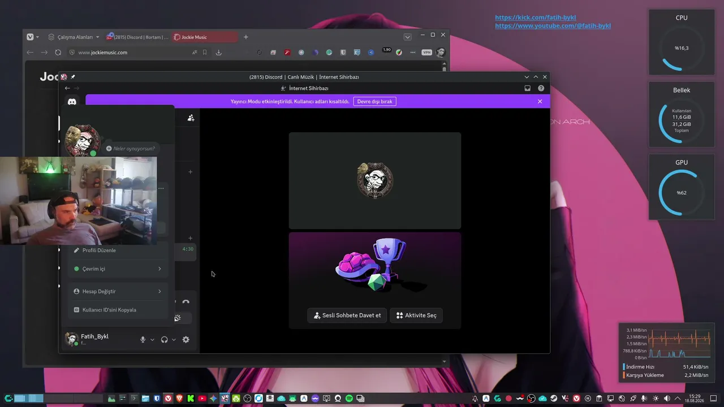Viewport: 724px width, 407px height.
Task: Go back with Discord's left arrow
Action: pos(67,88)
